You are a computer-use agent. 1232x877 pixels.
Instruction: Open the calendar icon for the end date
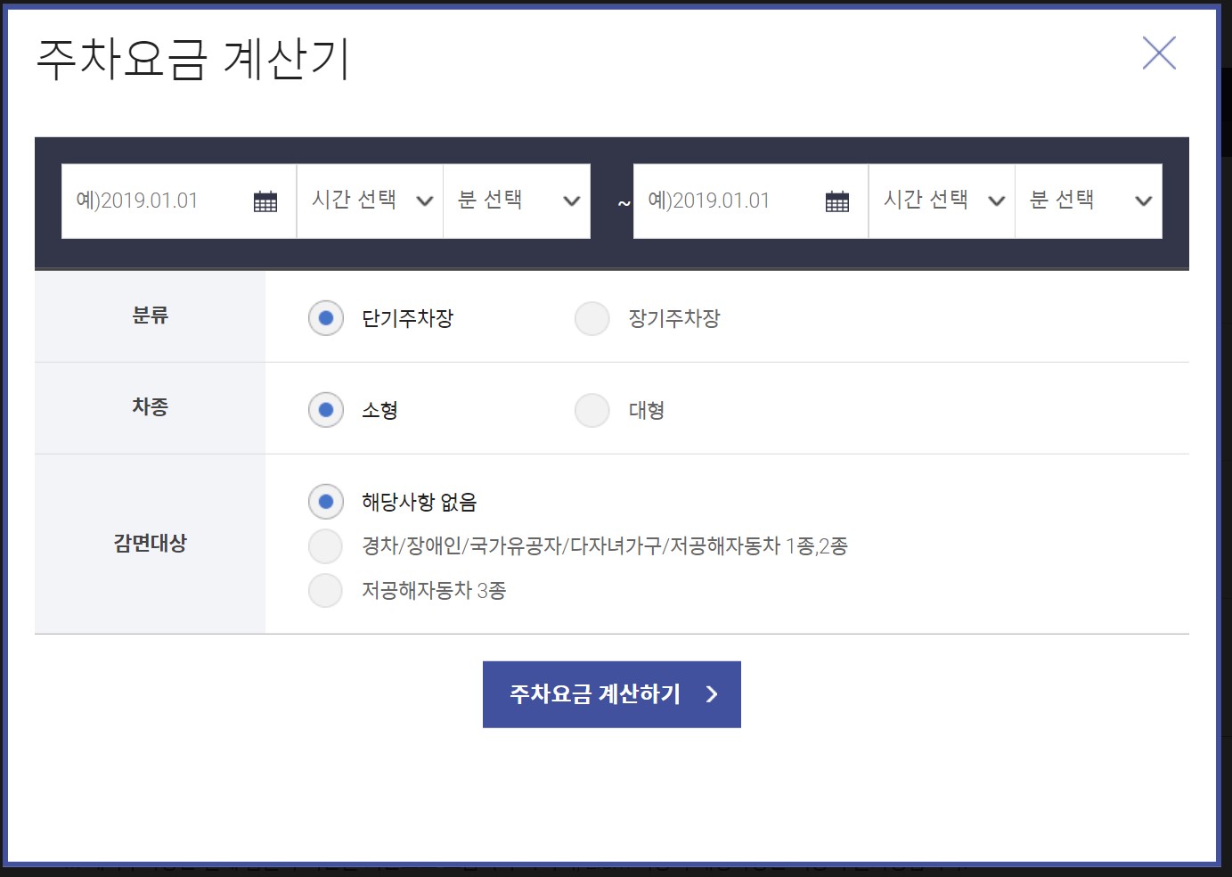pos(837,201)
